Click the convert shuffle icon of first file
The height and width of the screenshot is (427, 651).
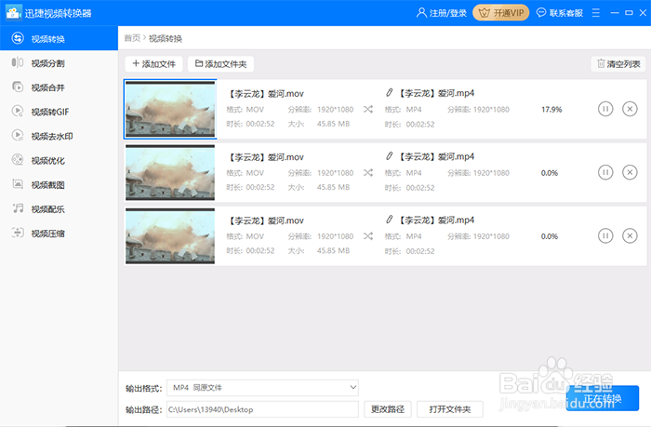point(368,109)
